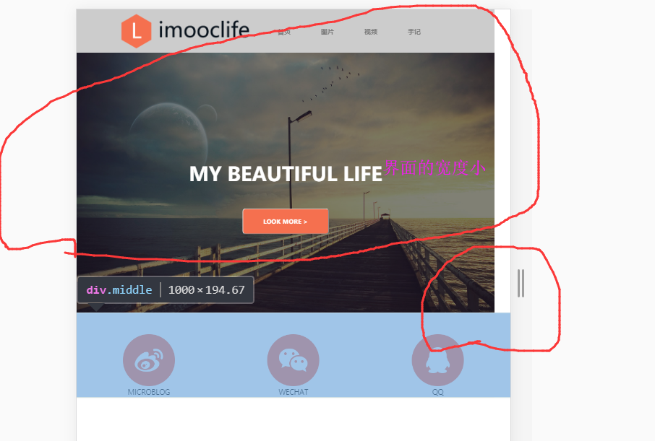Select the QQ label text
This screenshot has height=441, width=655.
tap(438, 392)
